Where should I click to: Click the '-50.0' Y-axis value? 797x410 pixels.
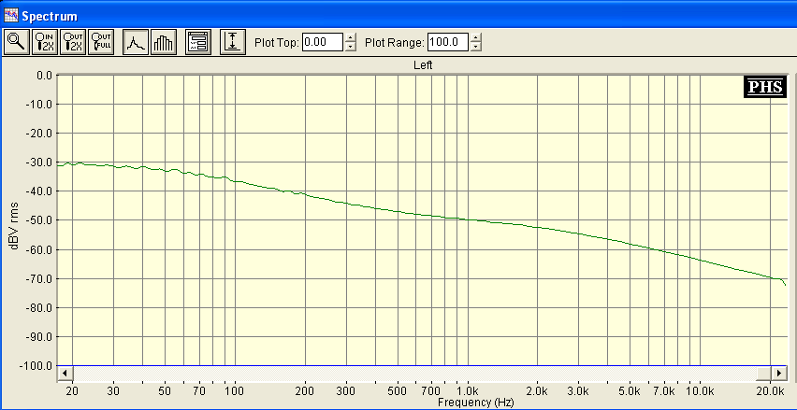click(x=40, y=220)
